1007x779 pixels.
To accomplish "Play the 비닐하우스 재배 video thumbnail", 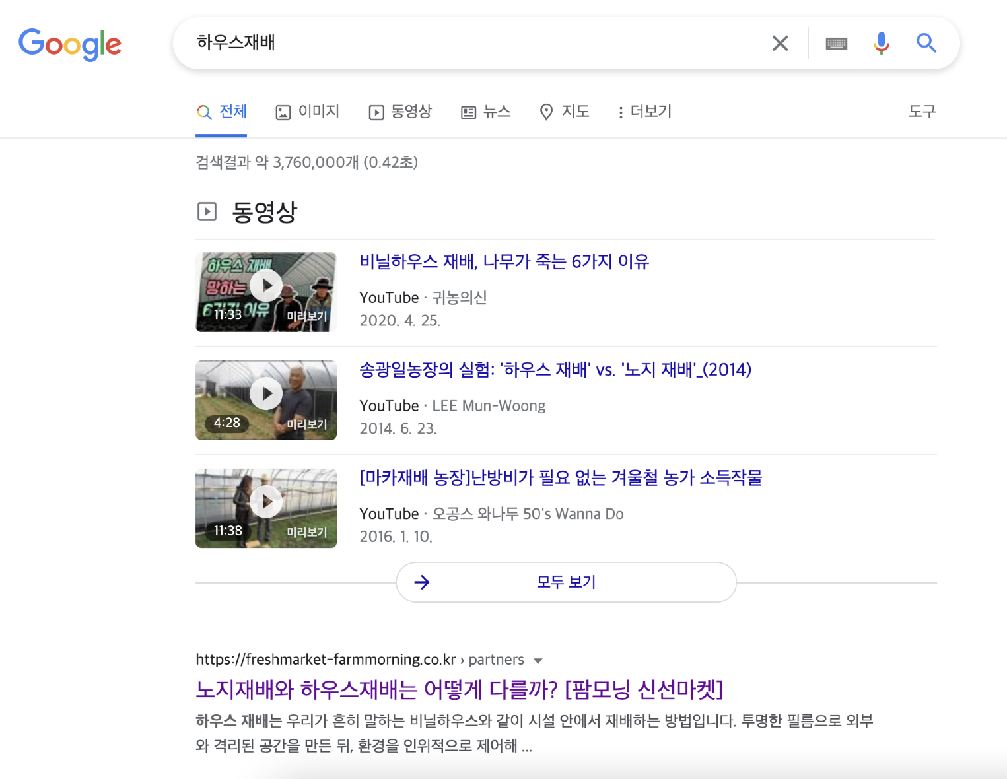I will click(x=266, y=285).
